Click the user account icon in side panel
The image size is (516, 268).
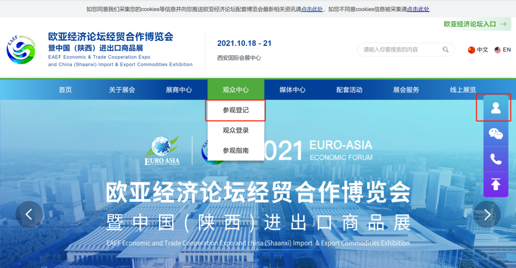(x=495, y=108)
